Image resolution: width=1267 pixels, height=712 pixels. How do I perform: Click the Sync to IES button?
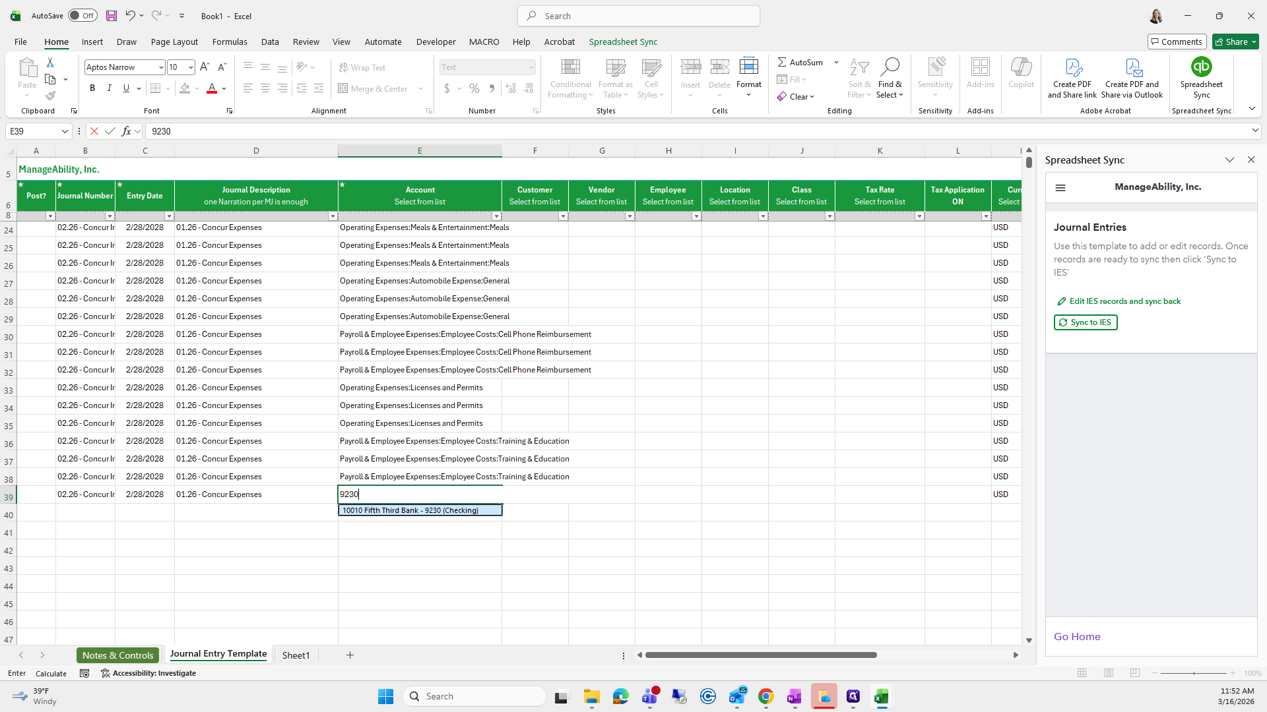tap(1086, 322)
